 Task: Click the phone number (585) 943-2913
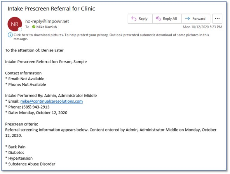36,107
